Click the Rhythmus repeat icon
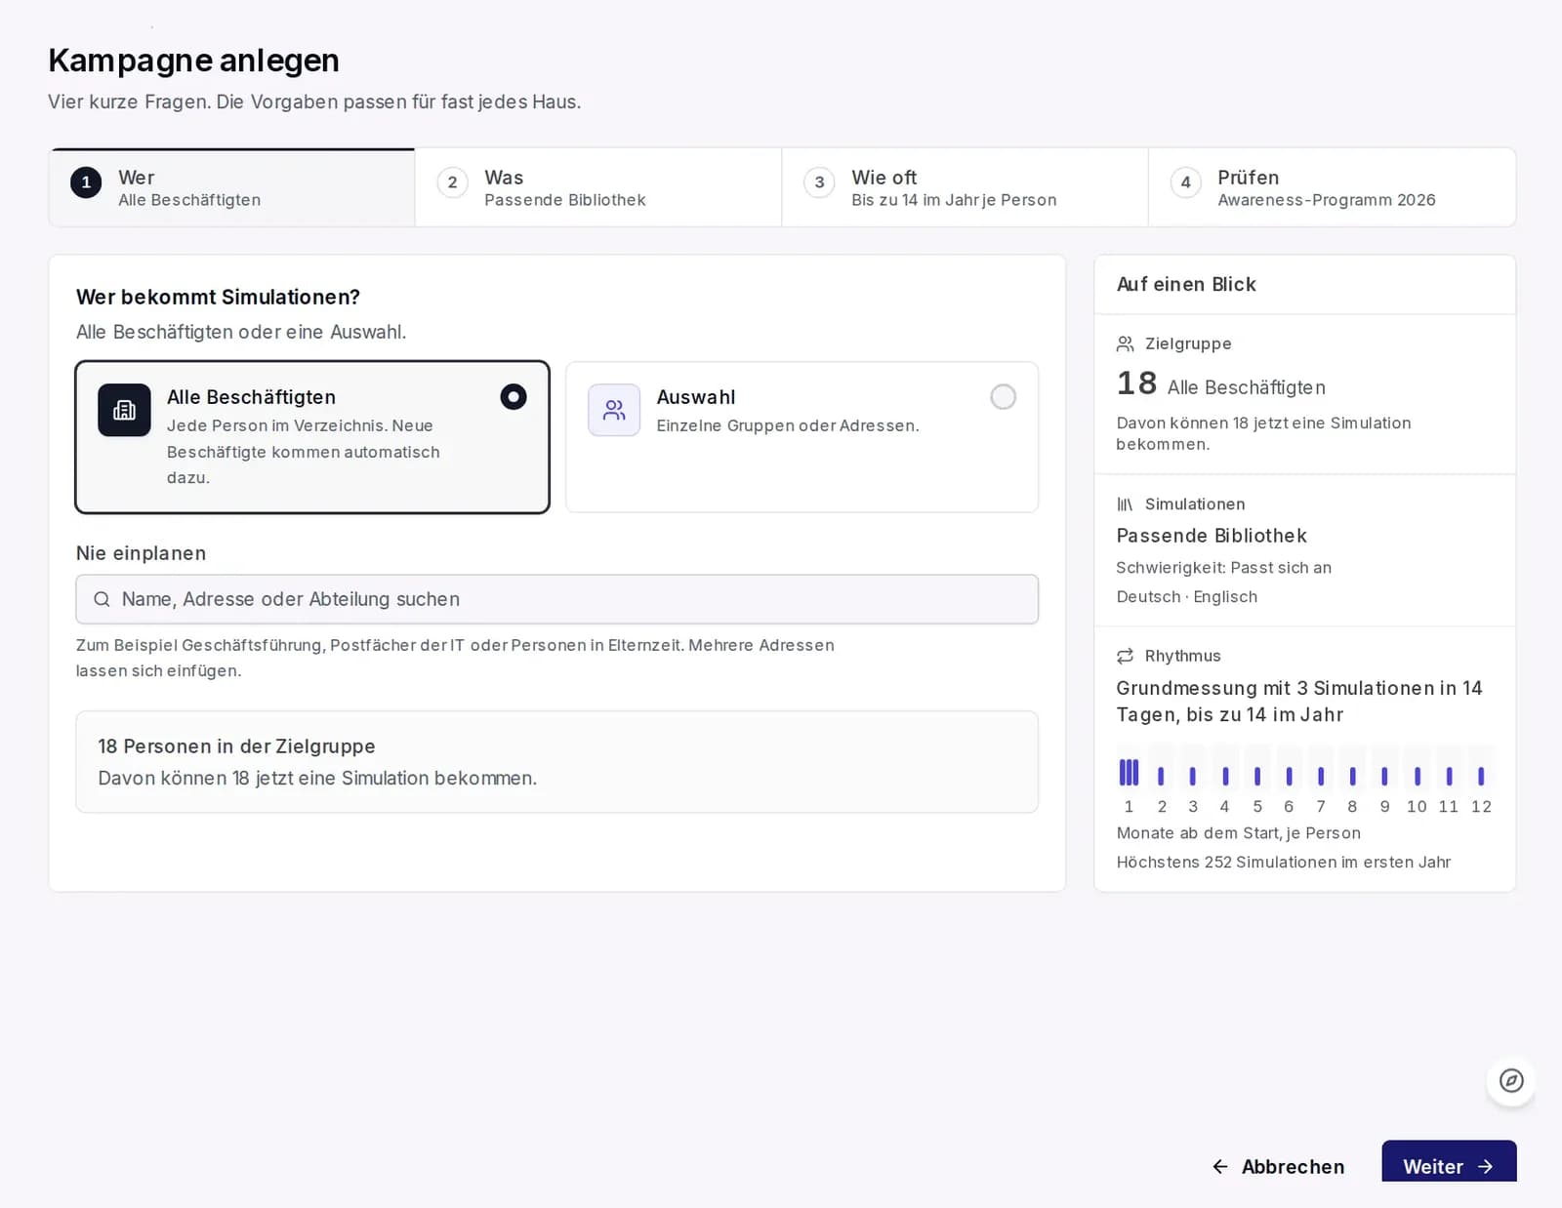Viewport: 1562px width, 1208px height. [x=1126, y=656]
